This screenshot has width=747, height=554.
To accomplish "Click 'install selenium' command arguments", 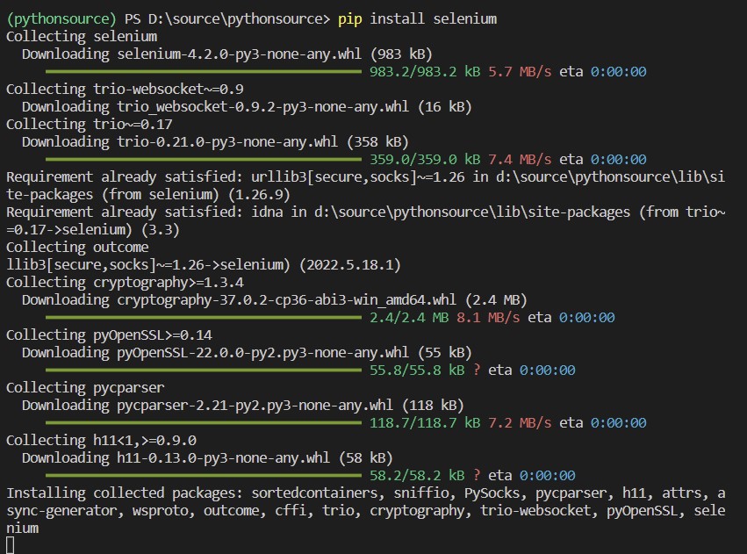I will tap(433, 18).
